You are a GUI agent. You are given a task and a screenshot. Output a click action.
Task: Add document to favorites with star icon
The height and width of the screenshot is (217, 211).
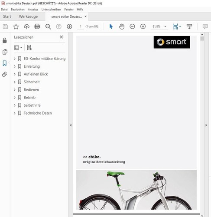point(16,26)
